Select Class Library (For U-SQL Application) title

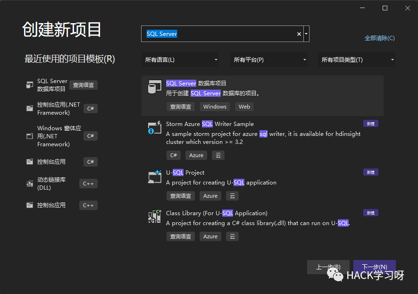pos(217,213)
